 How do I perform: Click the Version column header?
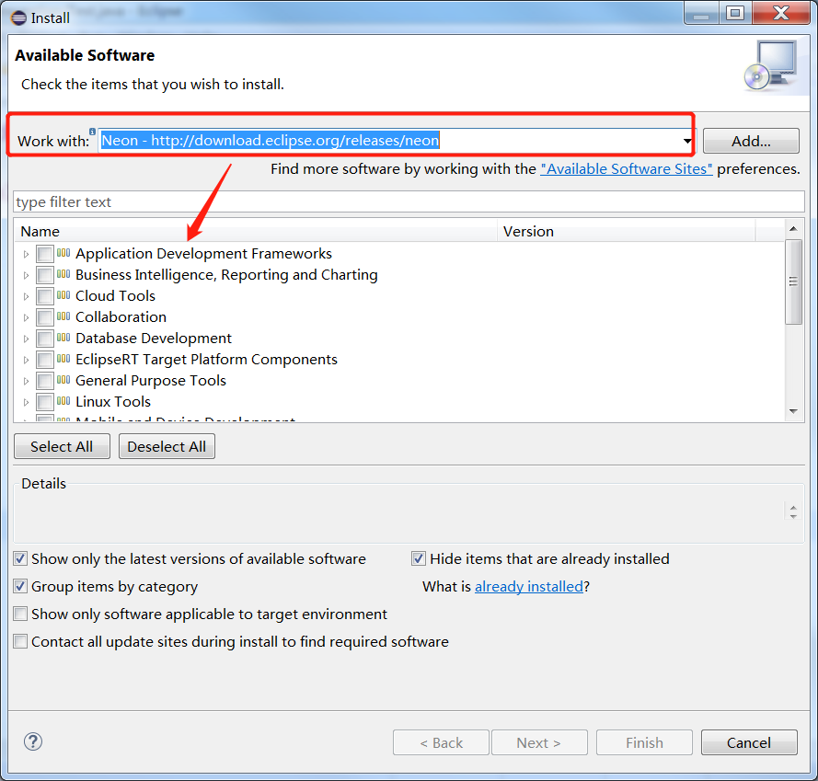[626, 231]
